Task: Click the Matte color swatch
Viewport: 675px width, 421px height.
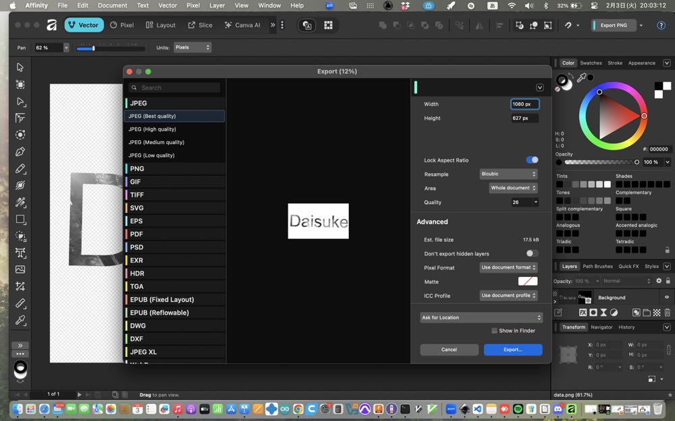Action: [x=528, y=282]
